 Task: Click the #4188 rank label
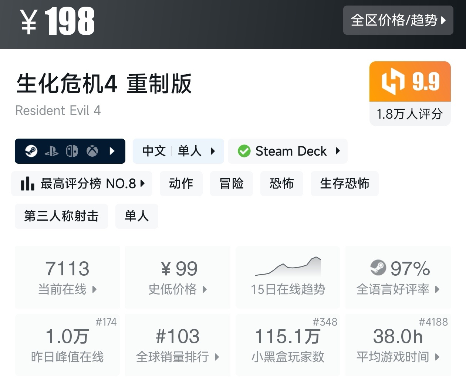point(433,322)
